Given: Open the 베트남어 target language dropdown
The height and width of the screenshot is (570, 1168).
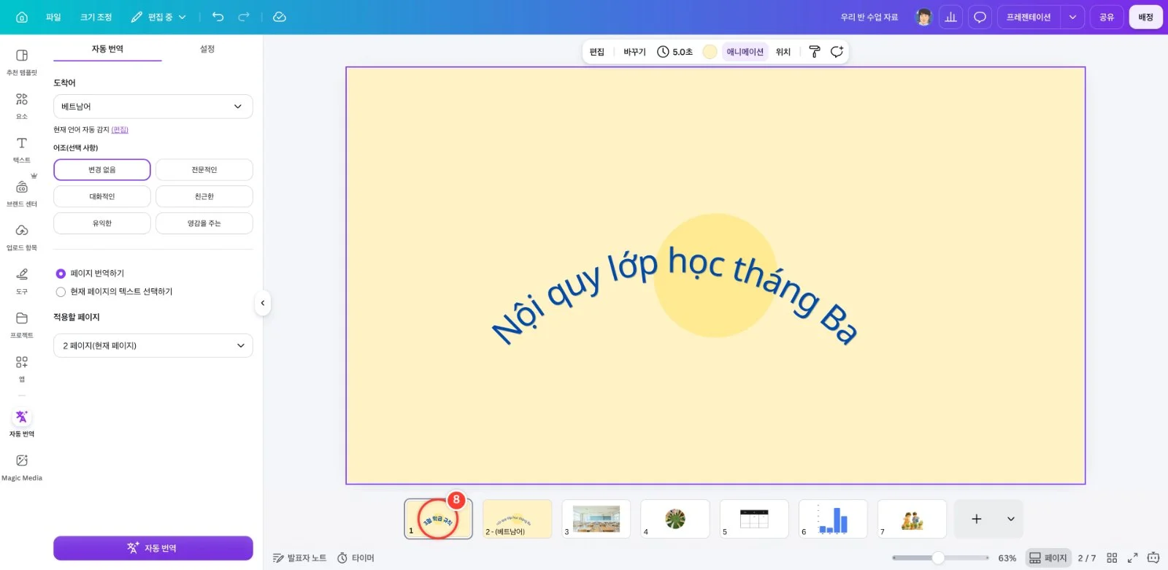Looking at the screenshot, I should [153, 107].
